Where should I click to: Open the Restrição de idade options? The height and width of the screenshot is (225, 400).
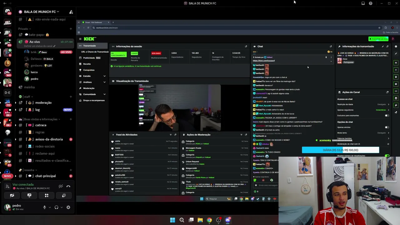363,104
